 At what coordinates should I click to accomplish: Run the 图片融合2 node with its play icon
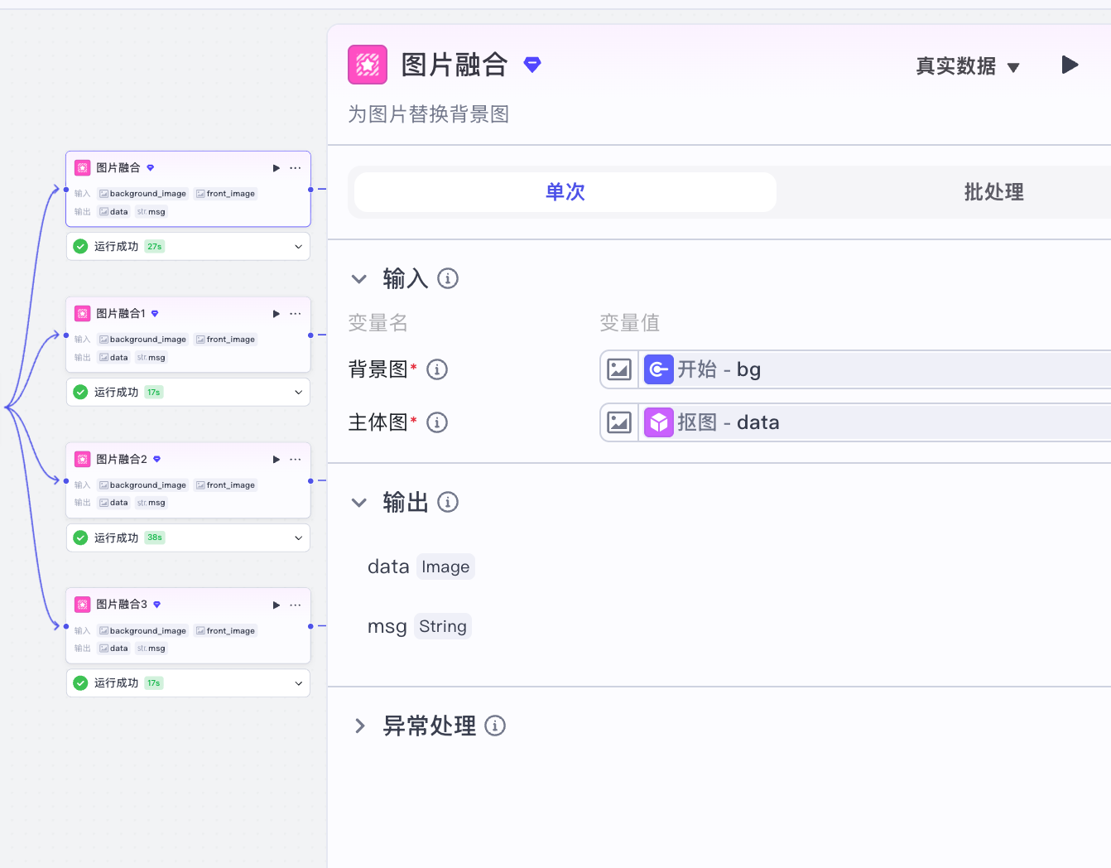click(276, 459)
